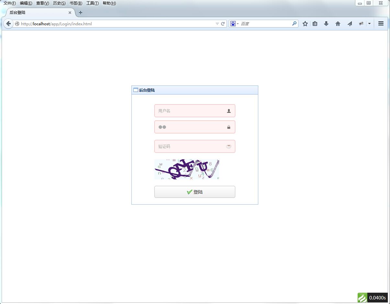The width and height of the screenshot is (390, 304).
Task: Click the 登陆 login button
Action: tap(195, 192)
